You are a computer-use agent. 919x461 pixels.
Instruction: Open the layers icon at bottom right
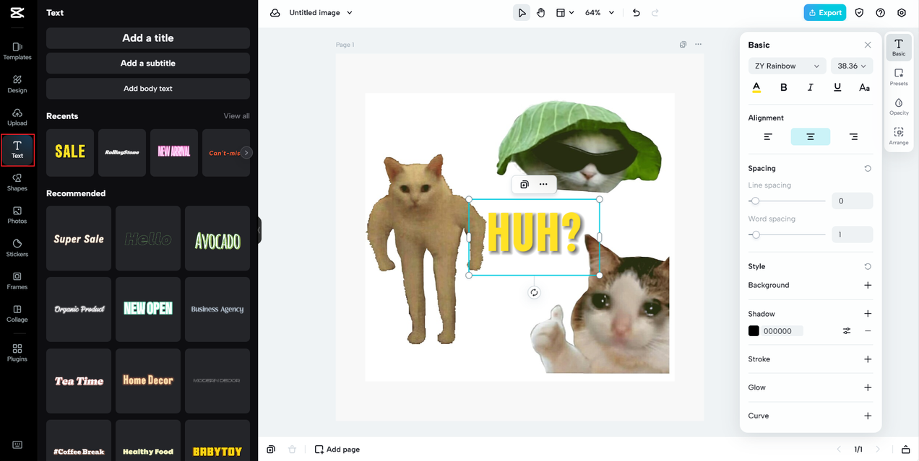(x=905, y=449)
